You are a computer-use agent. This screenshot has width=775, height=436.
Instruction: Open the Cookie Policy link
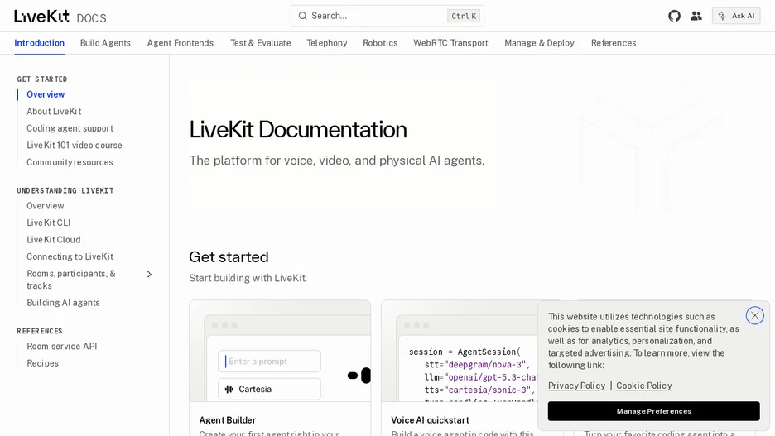tap(643, 386)
